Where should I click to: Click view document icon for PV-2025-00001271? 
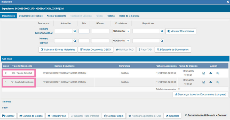pos(204,82)
